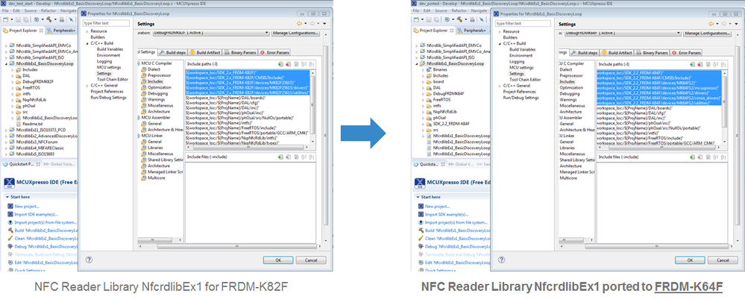Collapse Start here section in left Quickstart panel
The height and width of the screenshot is (302, 745).
7,197
